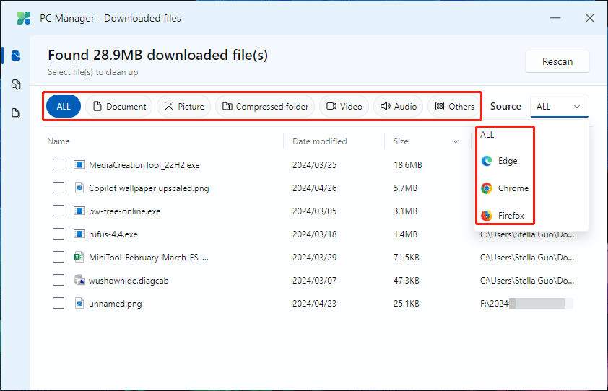Click the file name pw-free-online.exe
The height and width of the screenshot is (391, 608).
(124, 211)
